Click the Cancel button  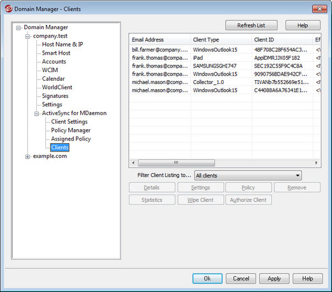click(241, 279)
